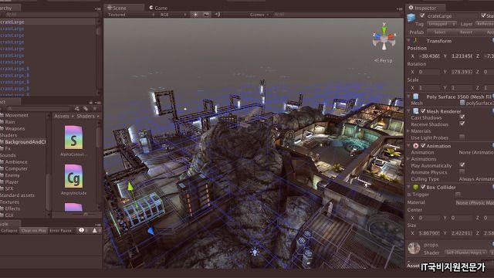This screenshot has height=278, width=494.
Task: Toggle the scene skybox overlay image icon
Action: 206,15
